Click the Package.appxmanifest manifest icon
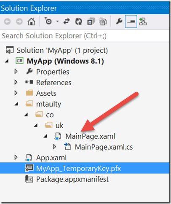Image resolution: width=171 pixels, height=204 pixels. pos(29,179)
